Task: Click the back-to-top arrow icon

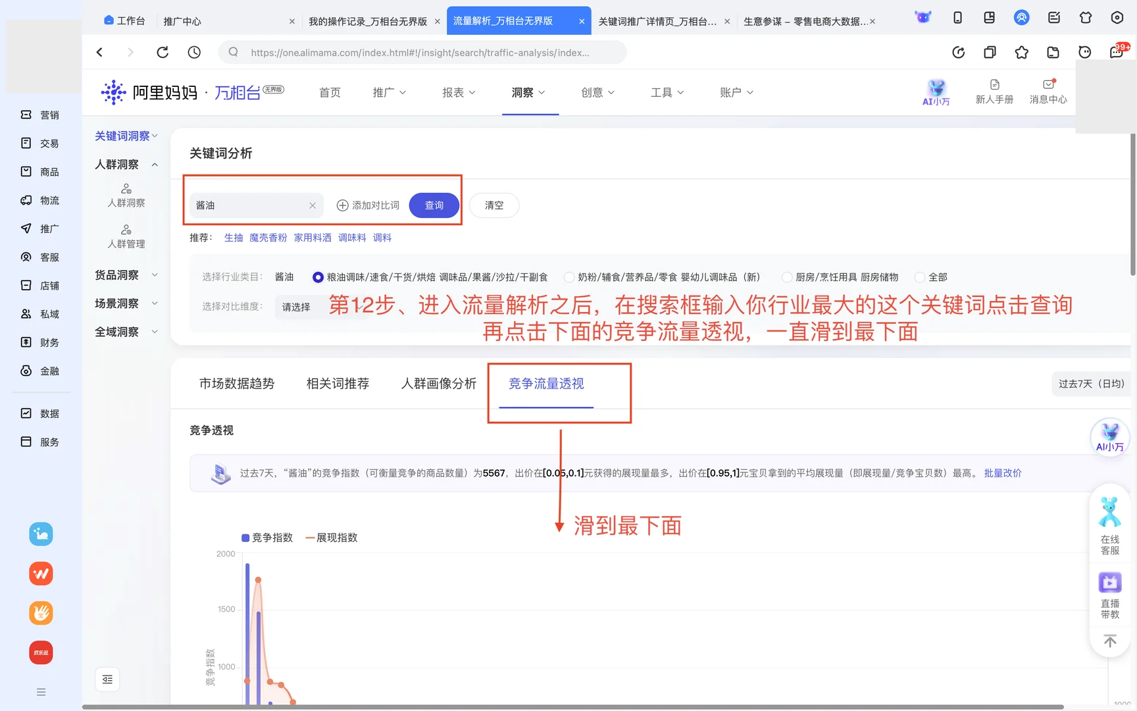Action: (1109, 641)
